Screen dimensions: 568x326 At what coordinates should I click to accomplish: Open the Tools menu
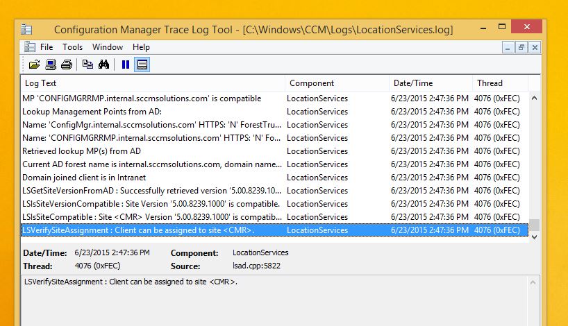72,47
